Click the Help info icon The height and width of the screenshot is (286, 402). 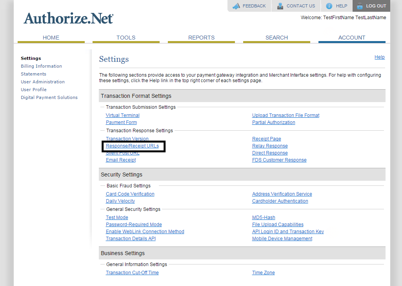329,6
